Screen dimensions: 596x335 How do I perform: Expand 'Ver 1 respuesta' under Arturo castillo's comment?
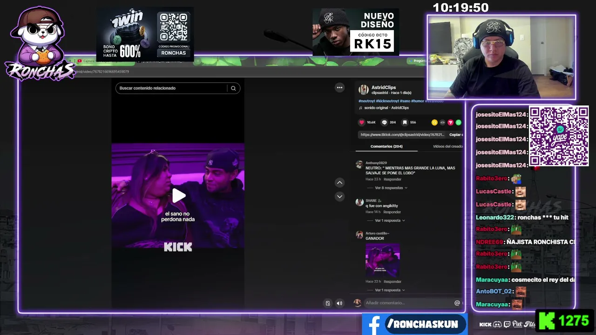(x=390, y=290)
